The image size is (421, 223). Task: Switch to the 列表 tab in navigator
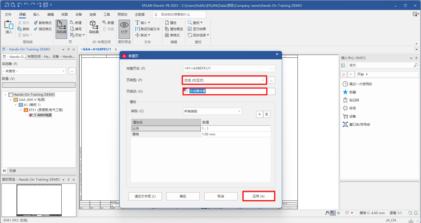13,171
